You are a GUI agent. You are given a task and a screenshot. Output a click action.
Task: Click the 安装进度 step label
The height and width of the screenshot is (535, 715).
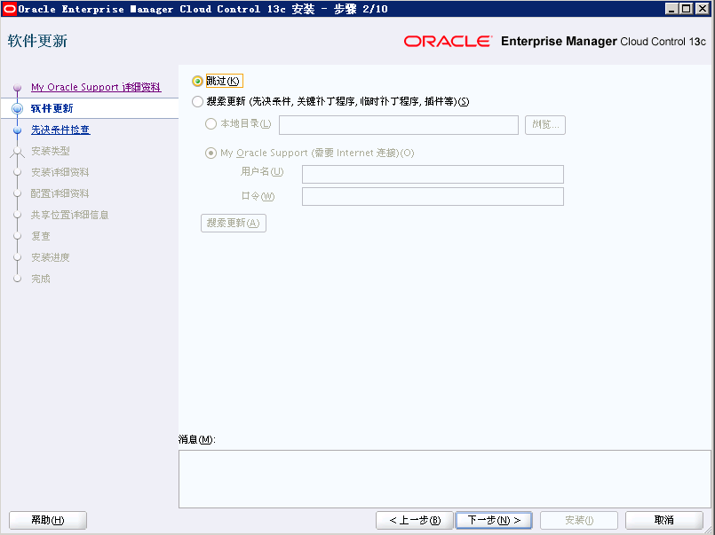[50, 257]
